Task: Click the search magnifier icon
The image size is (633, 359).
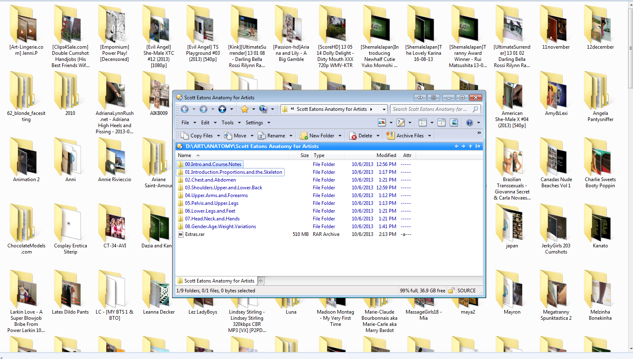Action: coord(475,109)
